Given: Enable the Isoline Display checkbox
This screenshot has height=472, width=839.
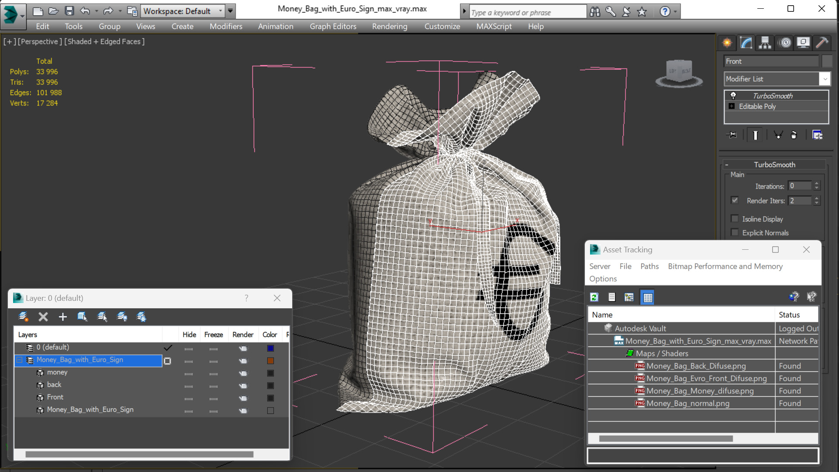Looking at the screenshot, I should (x=735, y=219).
